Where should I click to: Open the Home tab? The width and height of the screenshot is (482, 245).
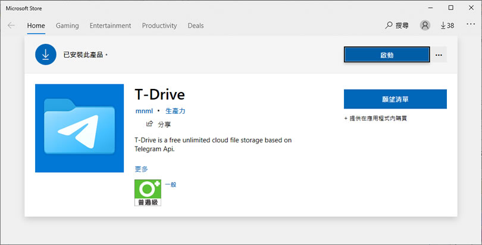[36, 26]
